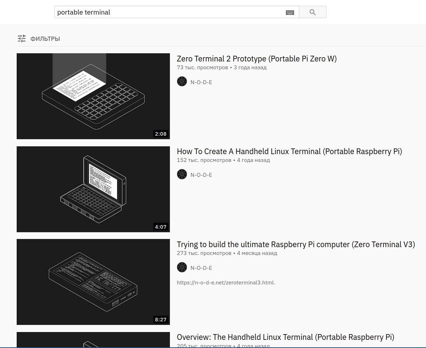Click the magnifier search button
Screen dimensions: 426x348
coord(312,12)
